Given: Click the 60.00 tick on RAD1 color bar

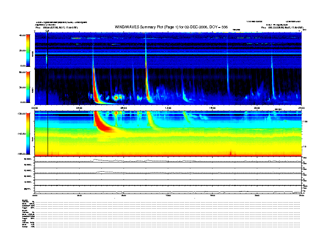Looking at the screenshot, I should 23,72.
